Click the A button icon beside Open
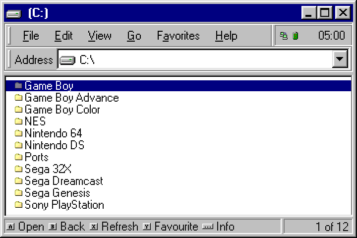357x238 pixels. [x=10, y=227]
